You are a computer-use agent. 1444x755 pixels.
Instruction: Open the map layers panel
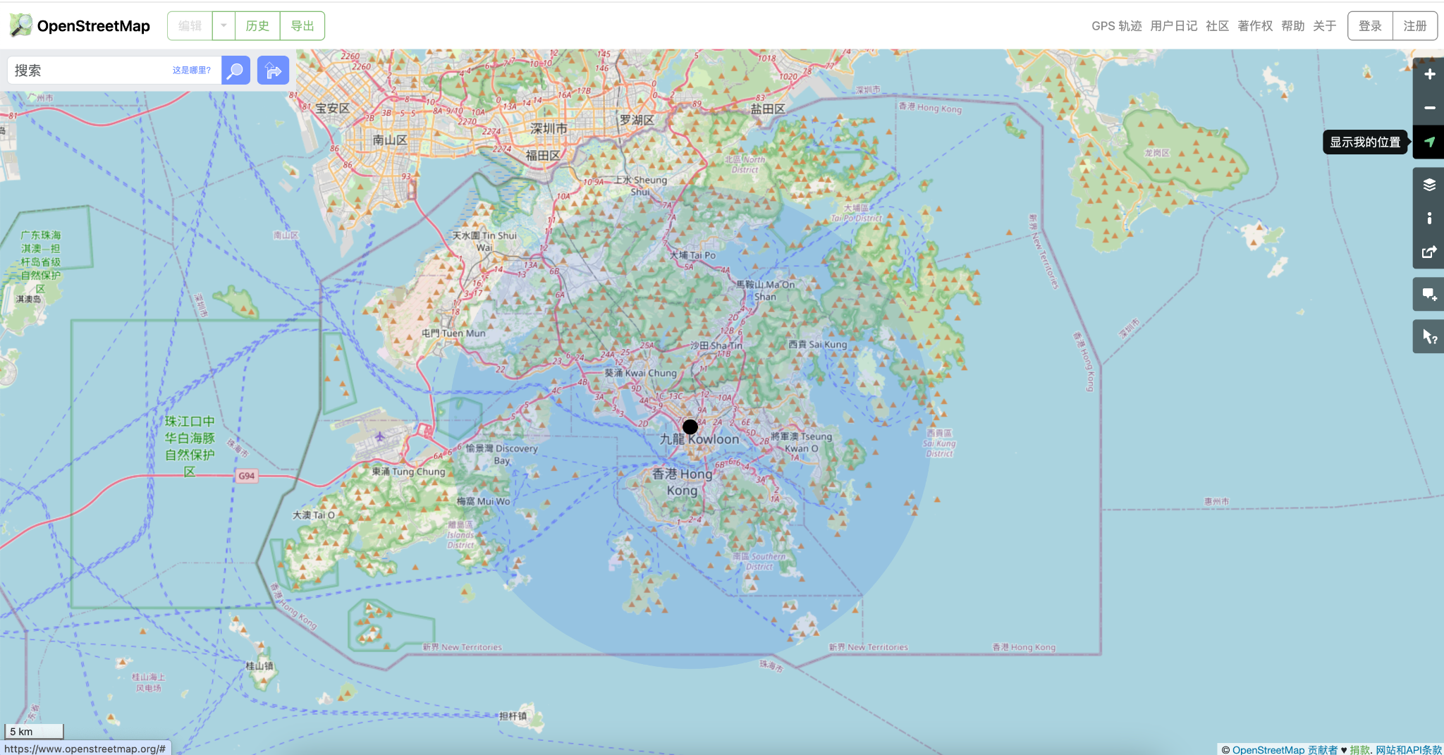1428,185
